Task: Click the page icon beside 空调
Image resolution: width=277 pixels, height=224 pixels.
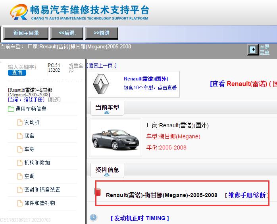Action: click(x=19, y=176)
